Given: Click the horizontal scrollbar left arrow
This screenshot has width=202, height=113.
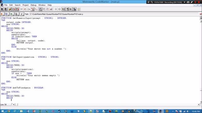Looking at the screenshot, I should 14,105.
